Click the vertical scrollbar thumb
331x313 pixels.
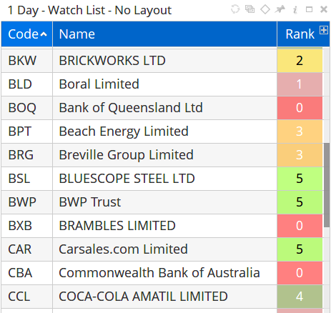point(327,185)
